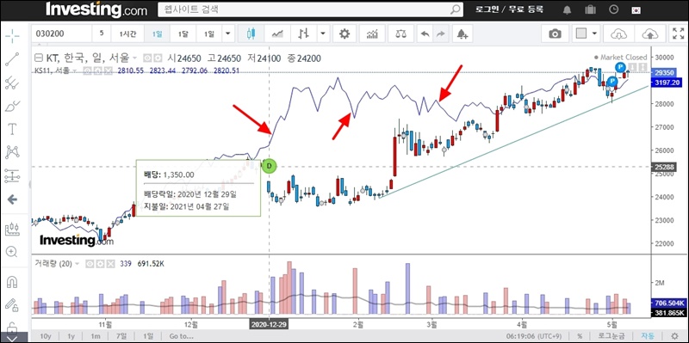689x343 pixels.
Task: Choose candlestick chart type
Action: (251, 34)
